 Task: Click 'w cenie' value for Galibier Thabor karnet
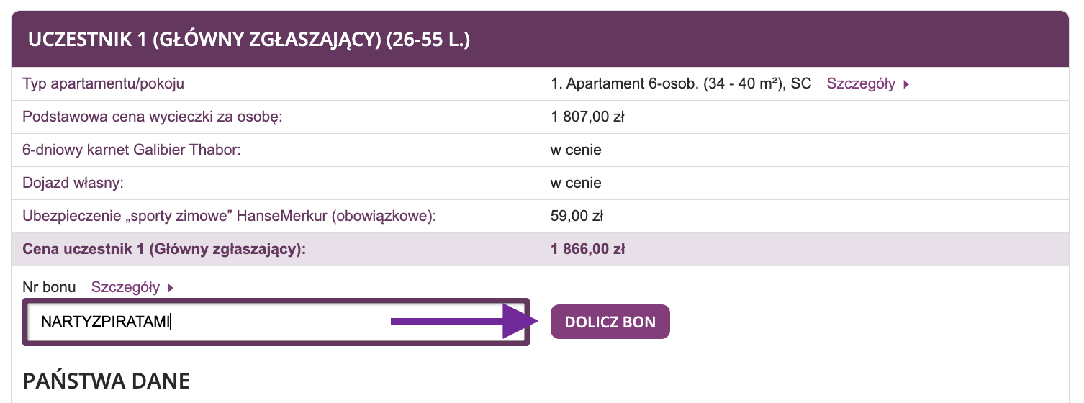(x=576, y=150)
